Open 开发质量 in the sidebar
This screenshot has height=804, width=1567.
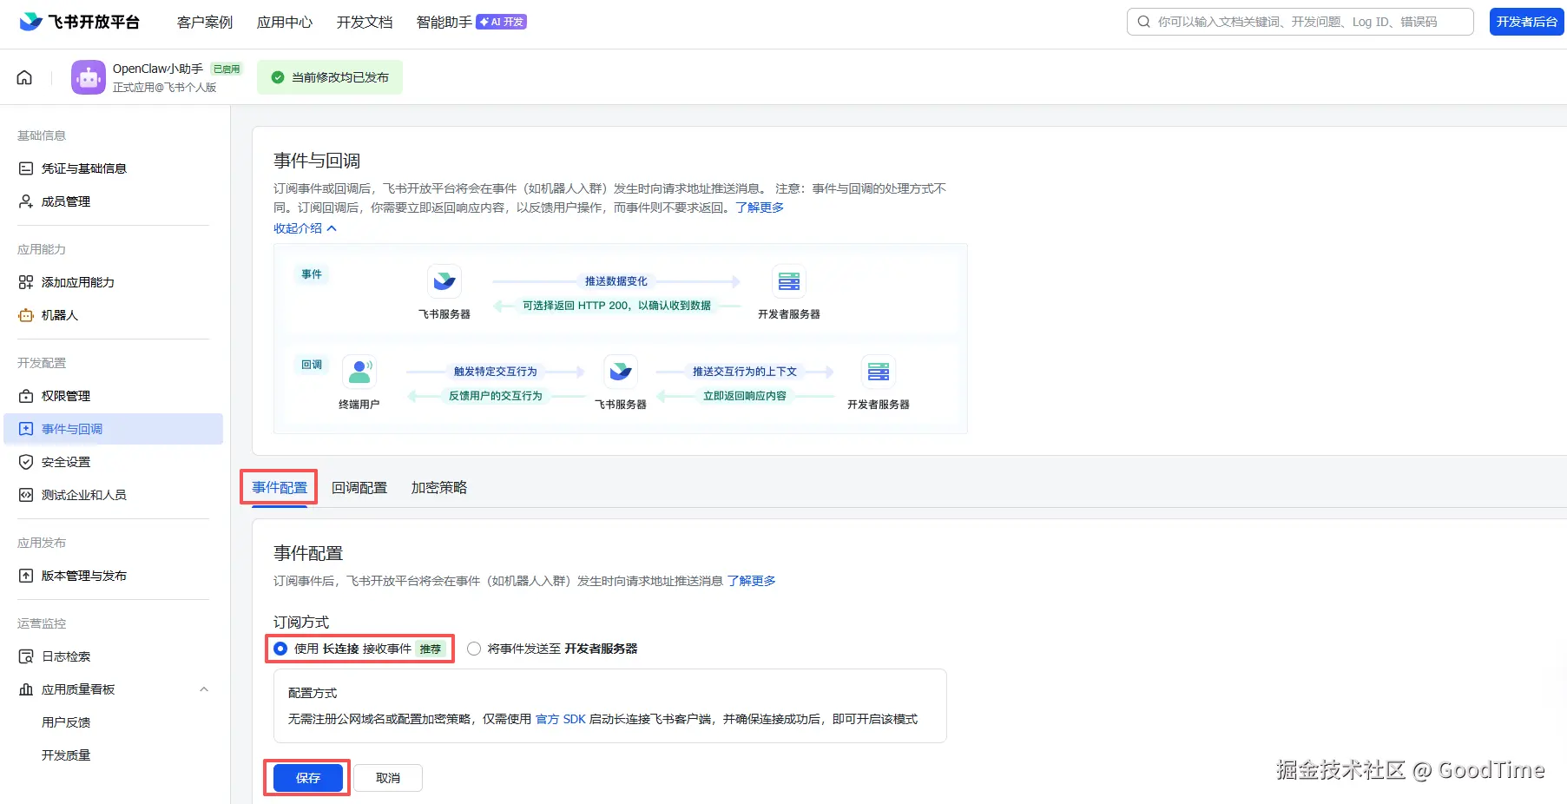pos(66,755)
